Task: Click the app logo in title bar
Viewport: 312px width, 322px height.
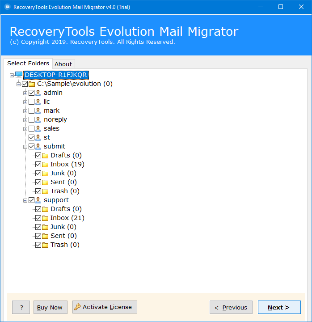Action: coord(8,7)
